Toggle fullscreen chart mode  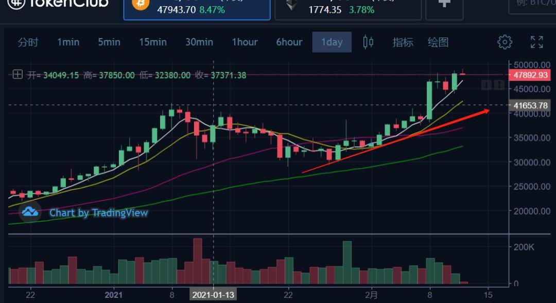click(537, 42)
